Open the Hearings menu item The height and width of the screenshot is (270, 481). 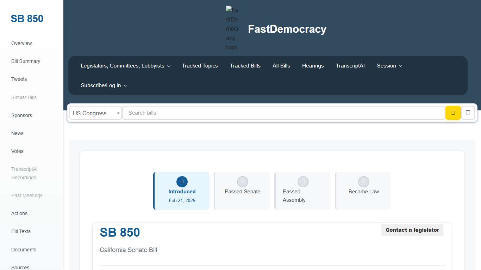(313, 66)
